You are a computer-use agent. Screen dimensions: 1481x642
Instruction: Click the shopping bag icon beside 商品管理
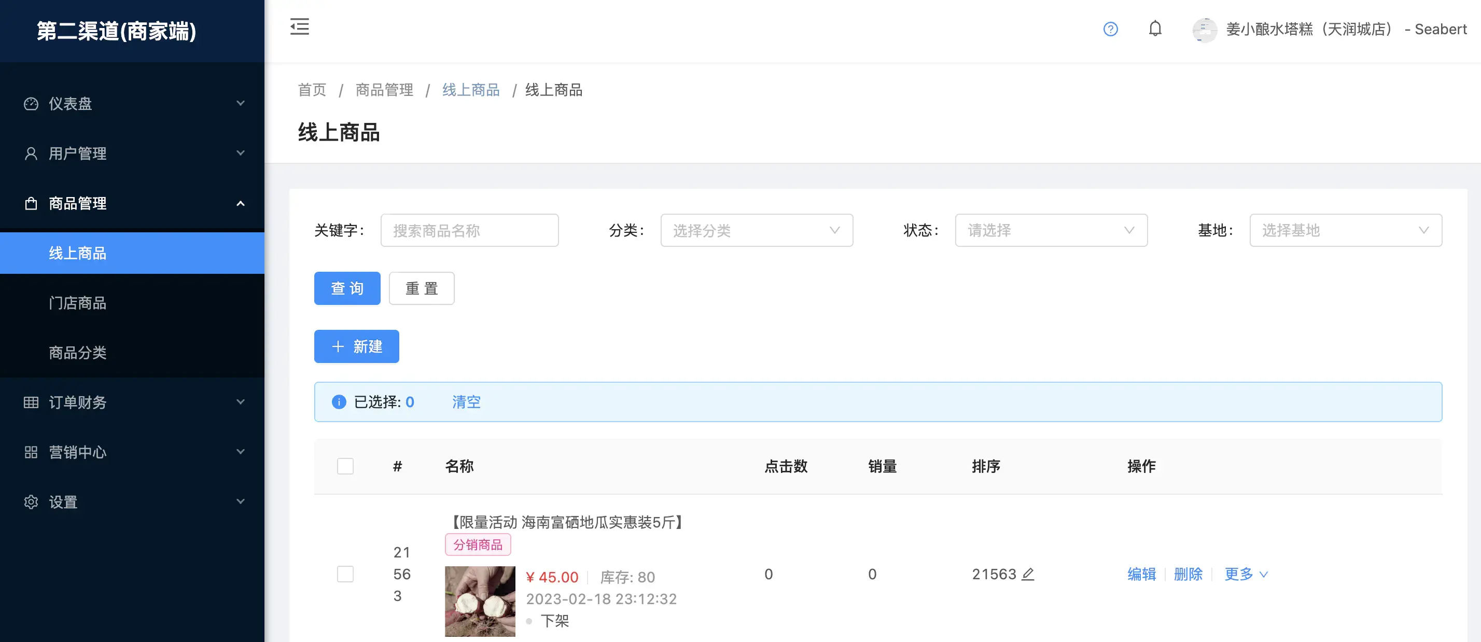pyautogui.click(x=31, y=203)
